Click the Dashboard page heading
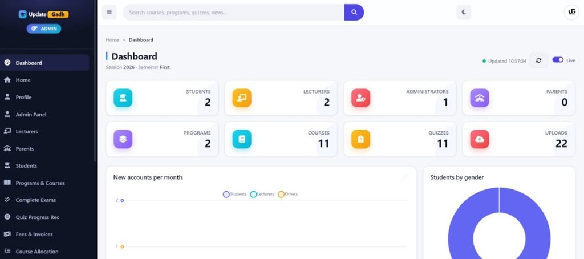584x259 pixels. (135, 56)
